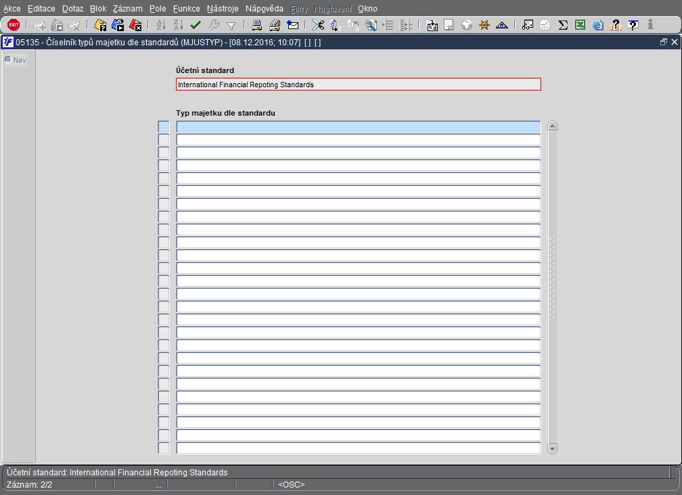Open the Blok menu

tap(98, 9)
